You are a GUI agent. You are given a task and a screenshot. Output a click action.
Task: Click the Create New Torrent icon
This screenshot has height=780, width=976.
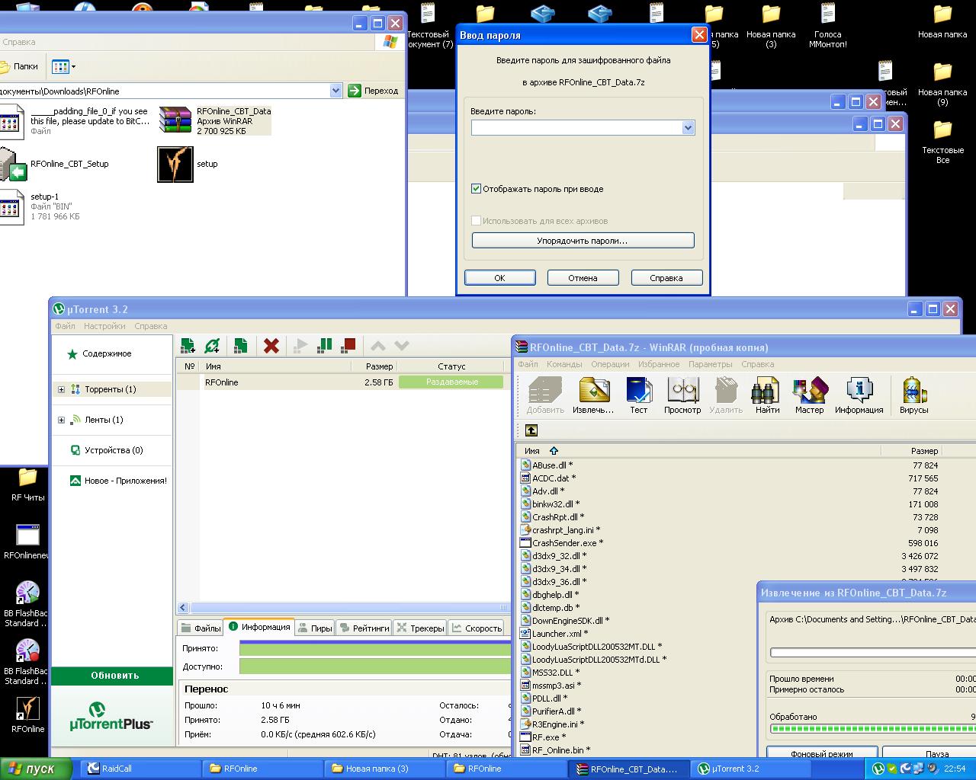tap(240, 346)
